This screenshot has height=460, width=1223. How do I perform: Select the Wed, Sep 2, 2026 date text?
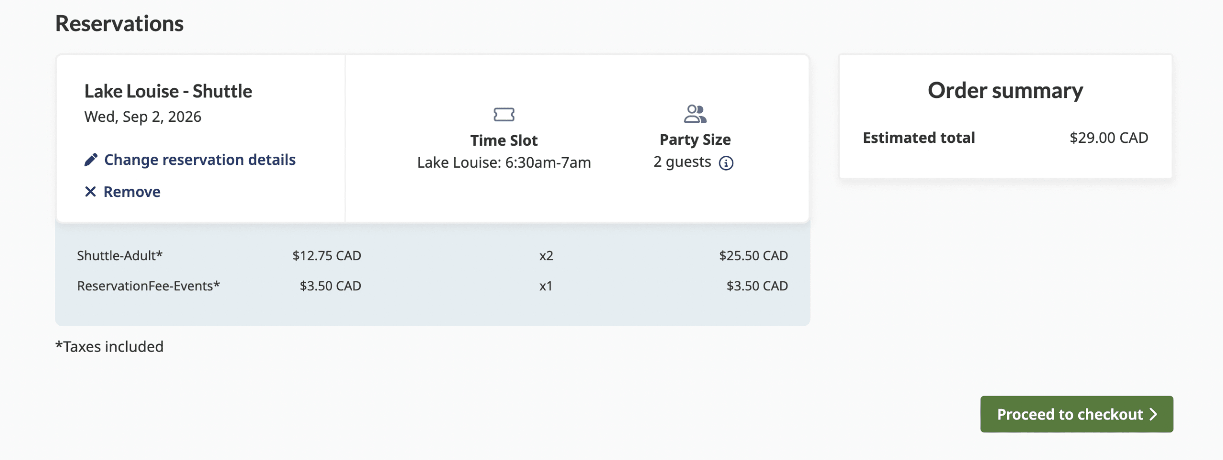[143, 117]
